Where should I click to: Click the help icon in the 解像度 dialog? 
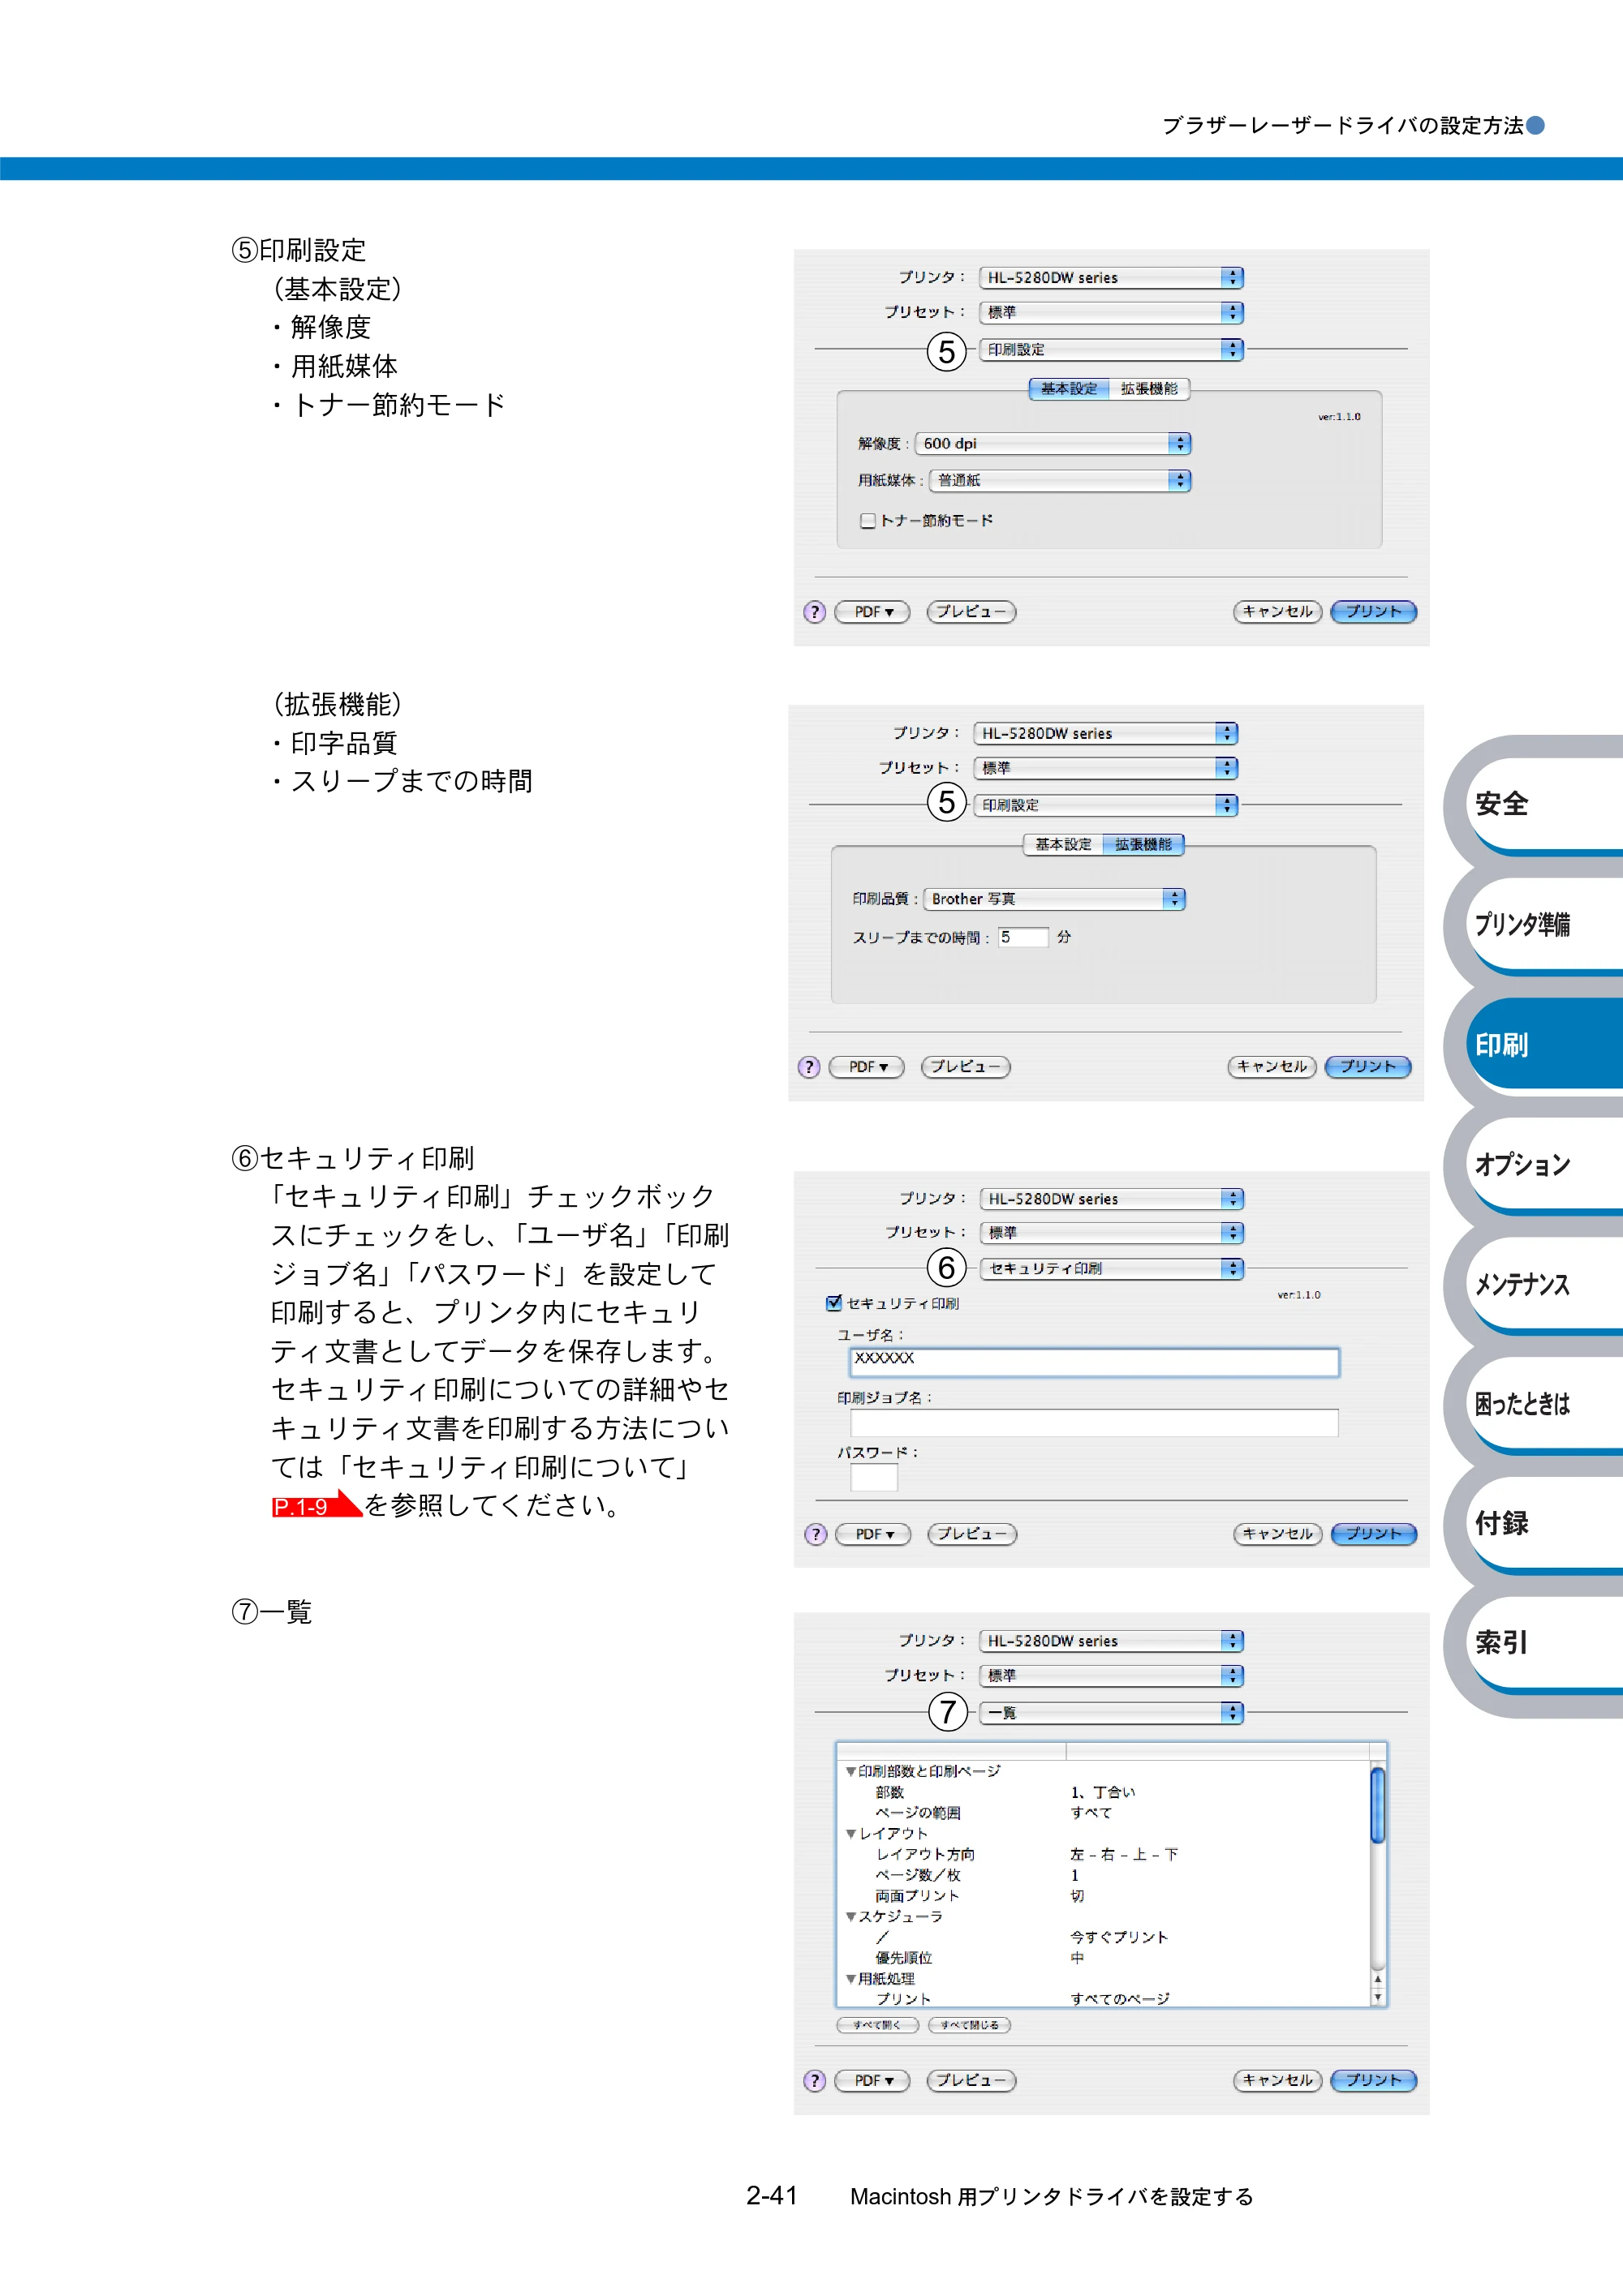(x=815, y=612)
